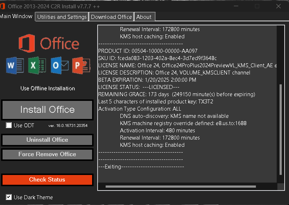Screen dimensions: 289x205
Task: Click the Word application icon
Action: click(15, 65)
